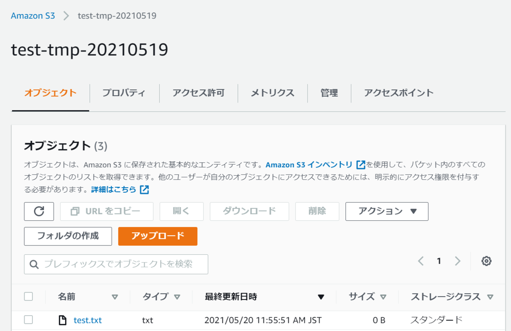Click the URL をコピー button
Screen dimensions: 511x331
click(106, 211)
